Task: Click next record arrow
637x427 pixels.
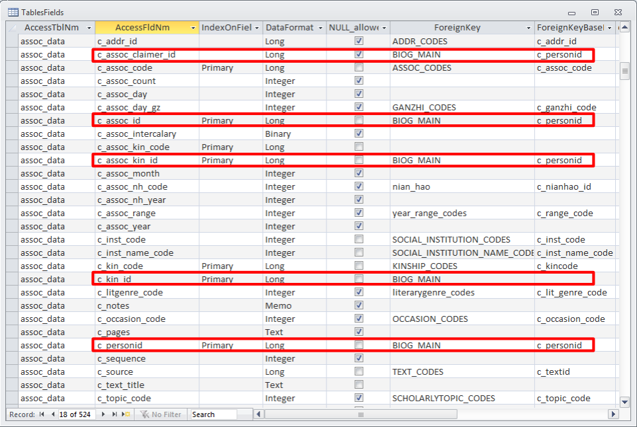Action: (104, 414)
